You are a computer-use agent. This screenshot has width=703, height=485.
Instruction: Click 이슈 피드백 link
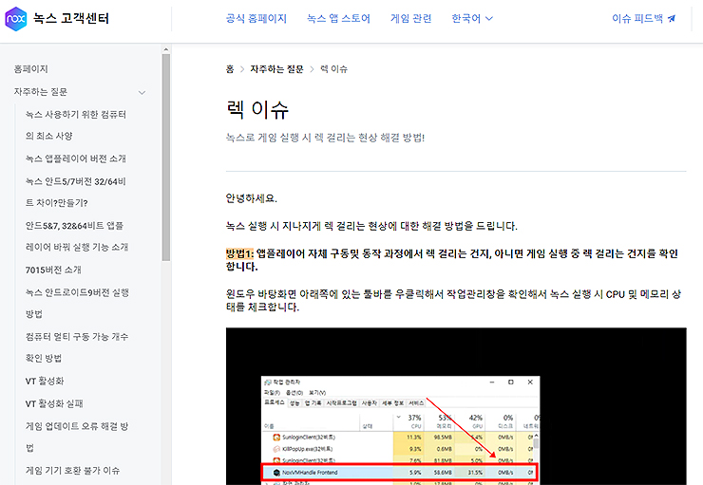[637, 19]
